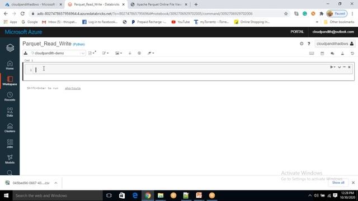
Task: Minimize cell 1 with the dash icon
Action: point(345,67)
